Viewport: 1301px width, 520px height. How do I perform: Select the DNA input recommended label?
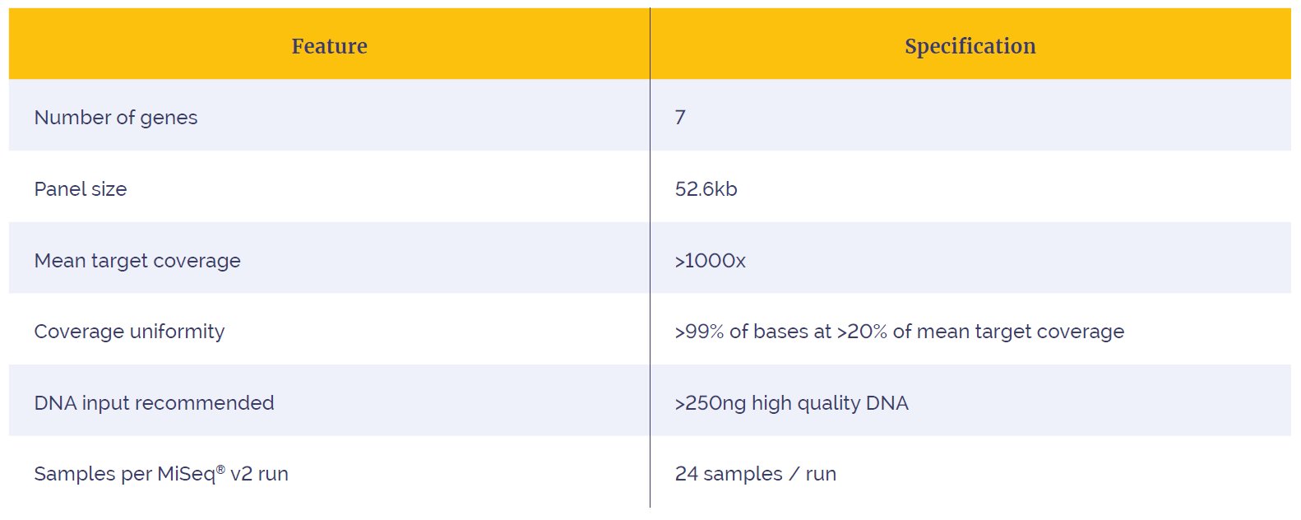(155, 403)
